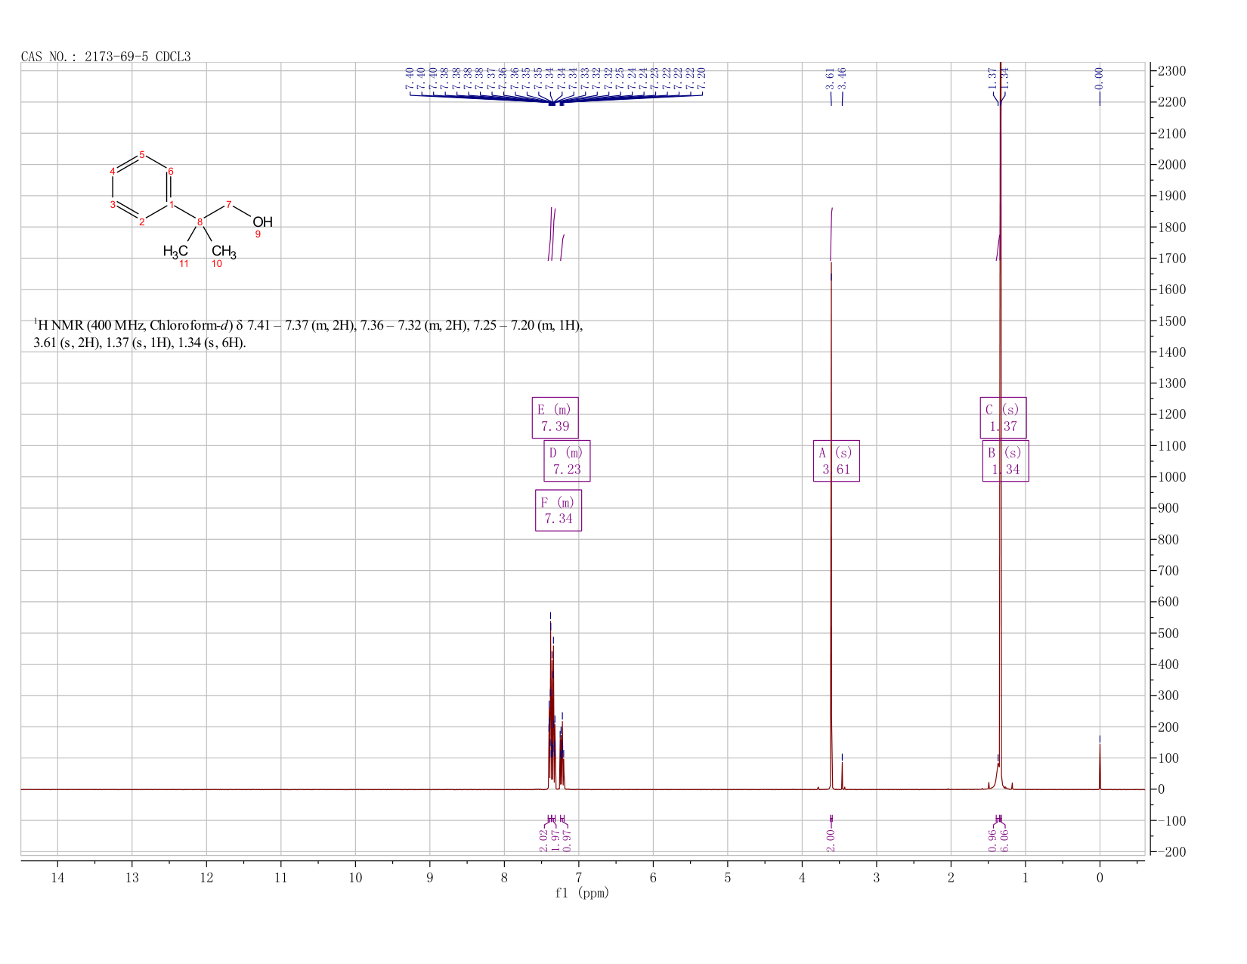The height and width of the screenshot is (964, 1247).
Task: Click the 7 ppm tick on the x-axis
Action: (x=578, y=877)
